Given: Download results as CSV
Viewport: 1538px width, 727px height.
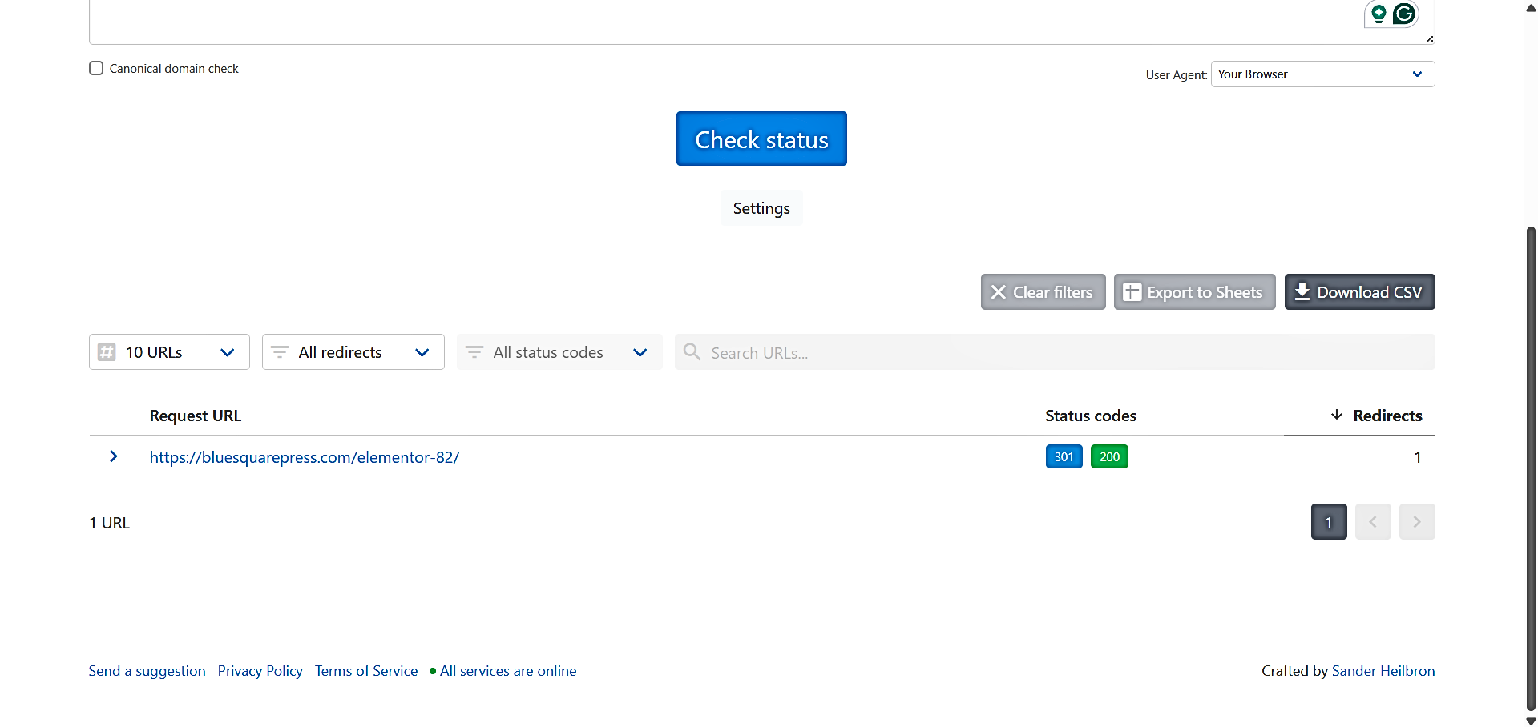Looking at the screenshot, I should point(1358,292).
